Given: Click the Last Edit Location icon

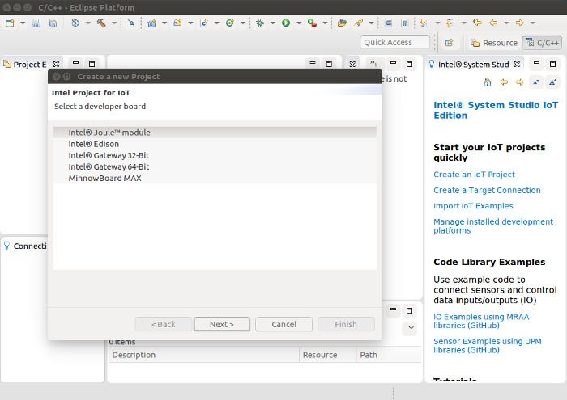Looking at the screenshot, I should (x=477, y=23).
